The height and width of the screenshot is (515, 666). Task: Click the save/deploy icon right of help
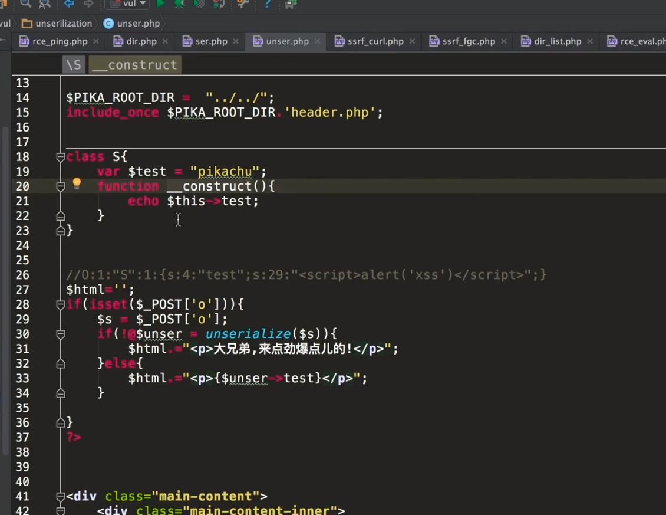click(291, 4)
